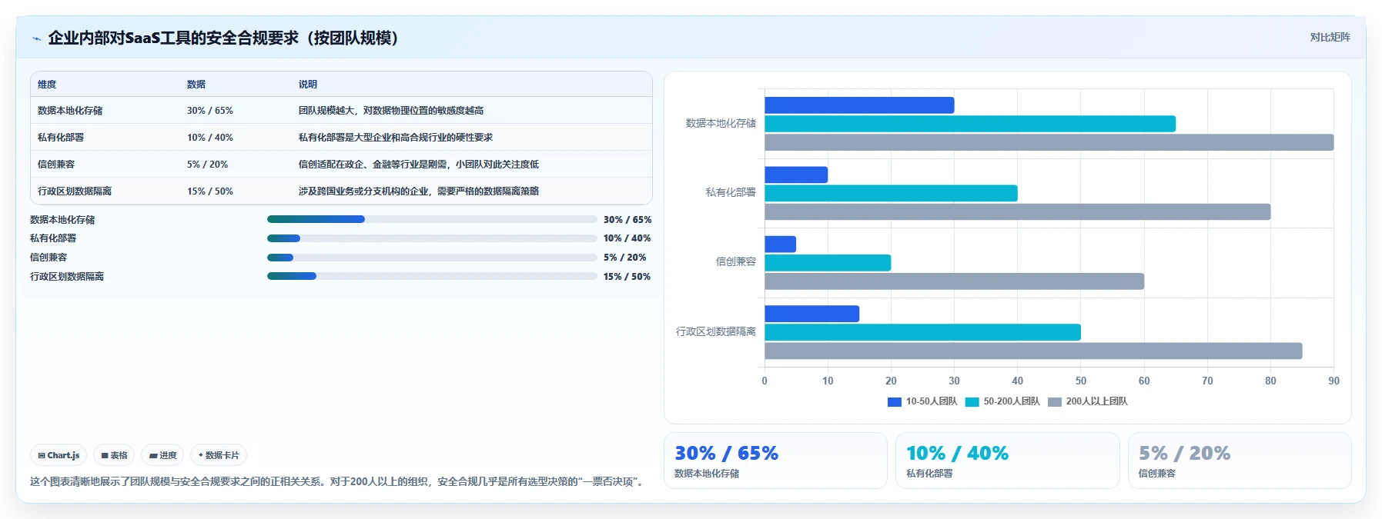This screenshot has height=519, width=1382.
Task: Click description about 涉及跨国业务或分支机构
Action: (419, 191)
